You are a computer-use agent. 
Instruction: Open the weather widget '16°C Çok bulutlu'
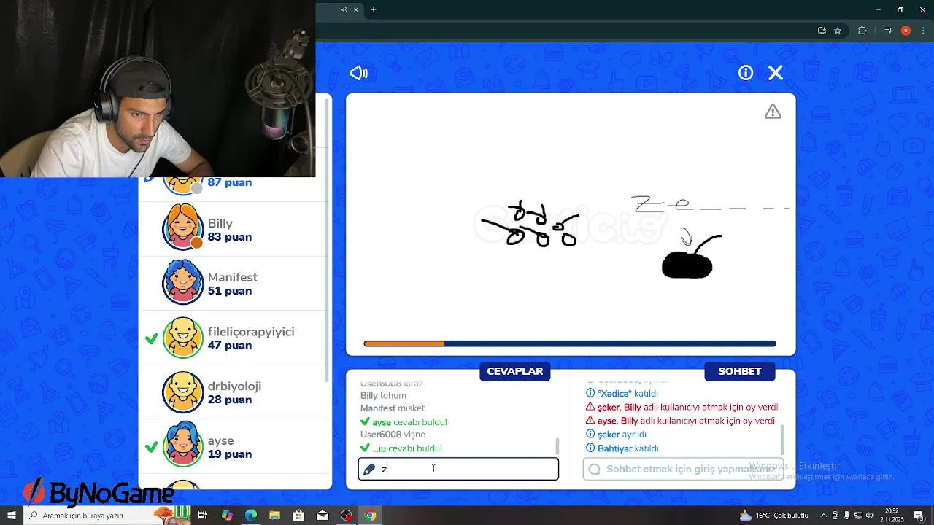click(x=775, y=516)
